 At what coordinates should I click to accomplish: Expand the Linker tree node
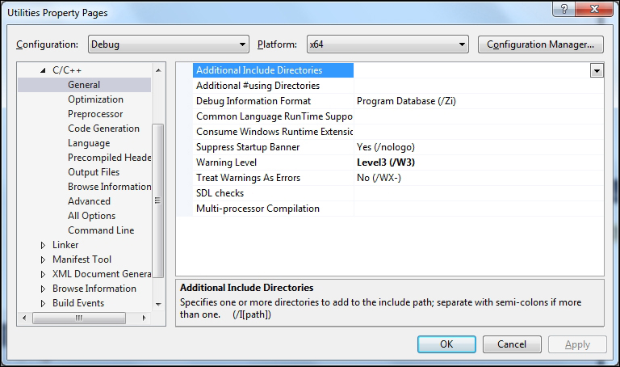click(x=43, y=245)
